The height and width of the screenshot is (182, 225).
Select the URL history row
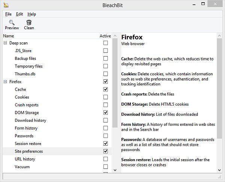pyautogui.click(x=25, y=159)
